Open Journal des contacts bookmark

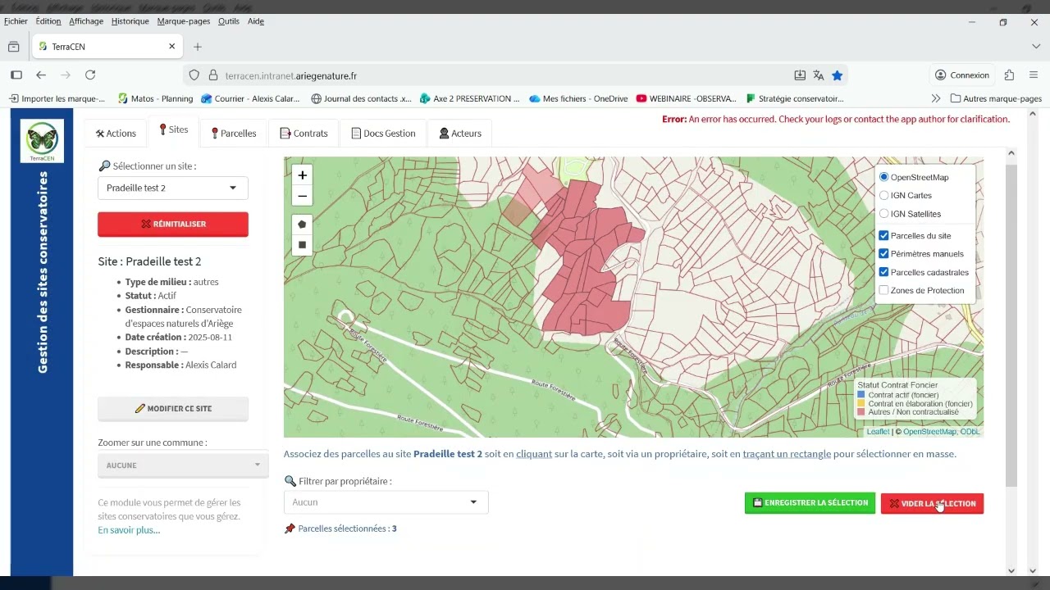pyautogui.click(x=362, y=98)
